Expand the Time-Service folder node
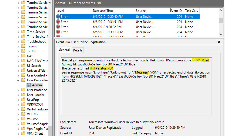Screen dimensions: 225x136 coord(18,32)
